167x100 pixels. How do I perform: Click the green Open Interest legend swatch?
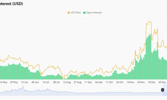pyautogui.click(x=84, y=13)
